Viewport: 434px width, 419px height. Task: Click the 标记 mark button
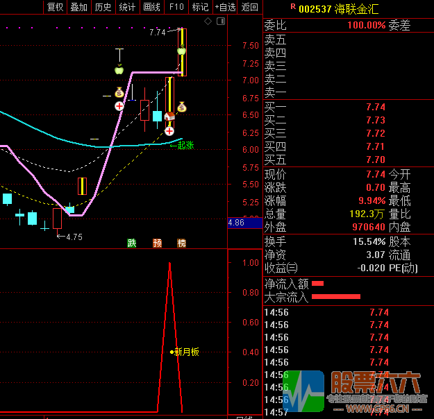pyautogui.click(x=200, y=7)
